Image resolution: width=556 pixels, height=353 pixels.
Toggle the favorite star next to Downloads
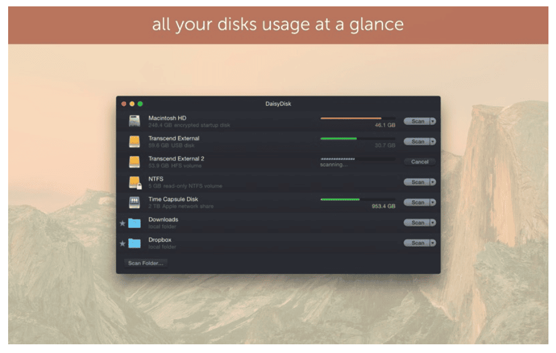(123, 223)
